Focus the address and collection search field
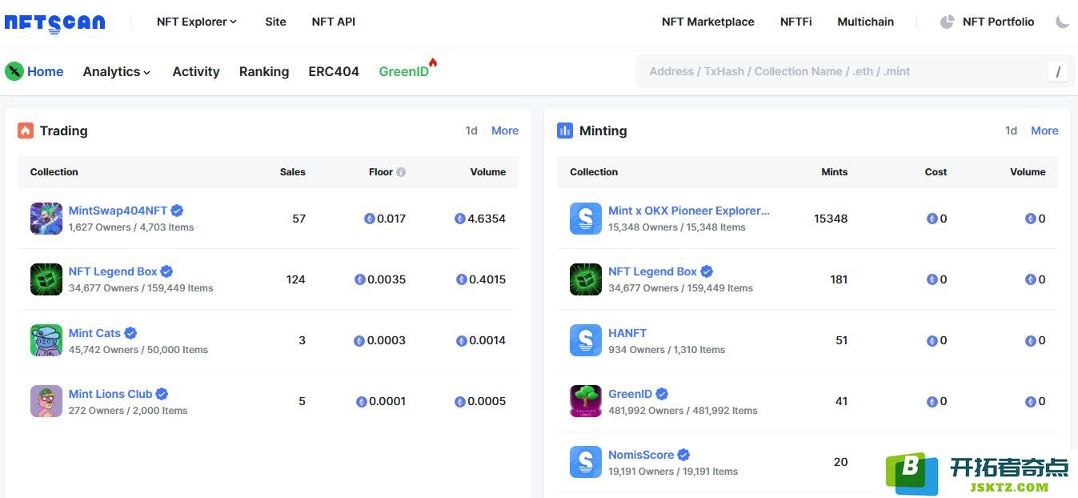This screenshot has width=1078, height=498. (853, 71)
